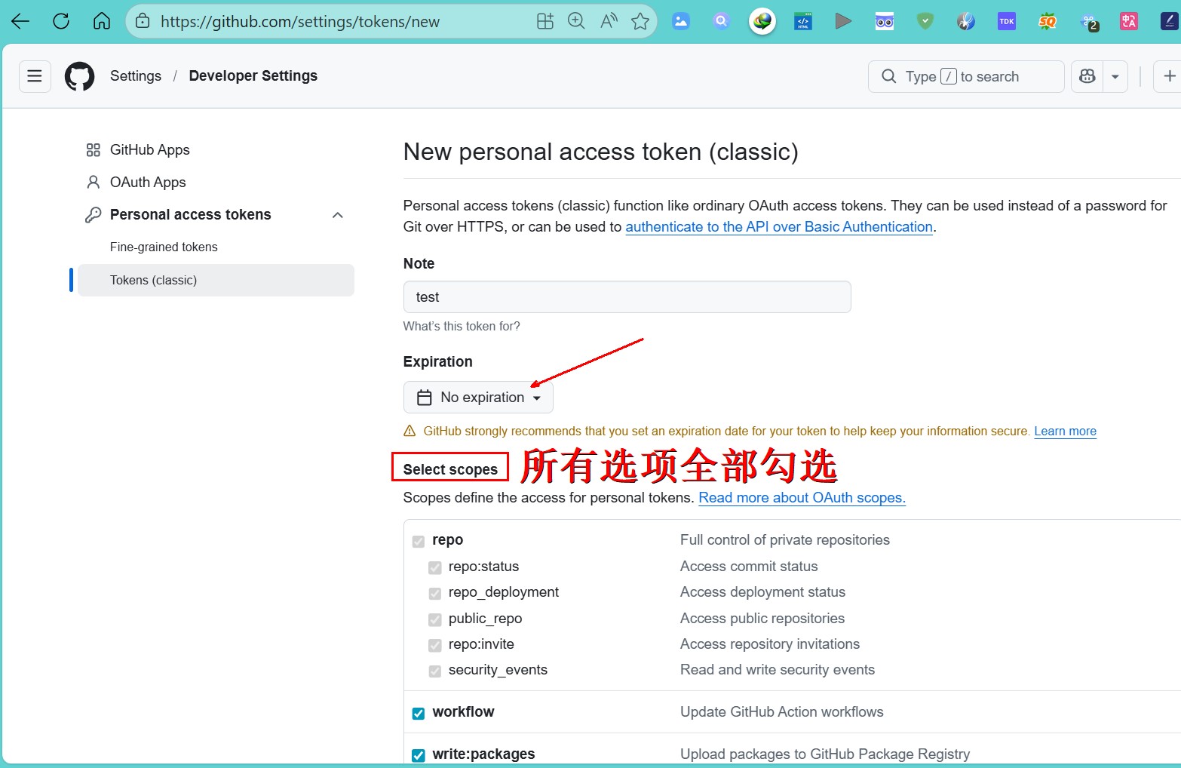Open Read more about OAuth scopes link
This screenshot has height=768, width=1181.
tap(802, 497)
